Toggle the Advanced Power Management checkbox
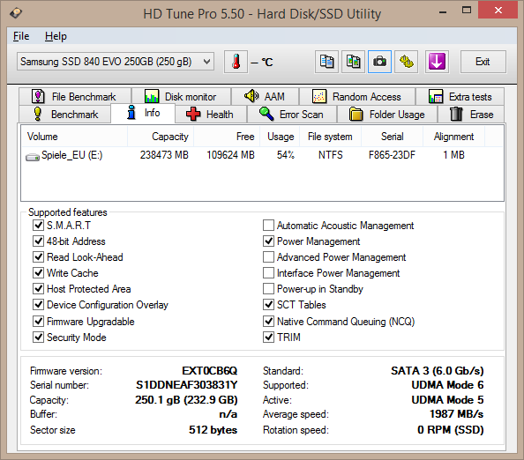524x460 pixels. (268, 256)
